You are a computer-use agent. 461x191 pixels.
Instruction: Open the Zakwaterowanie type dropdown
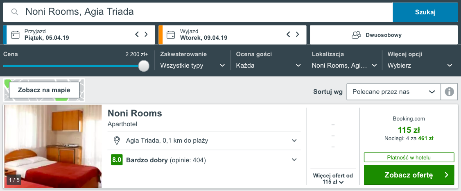193,65
